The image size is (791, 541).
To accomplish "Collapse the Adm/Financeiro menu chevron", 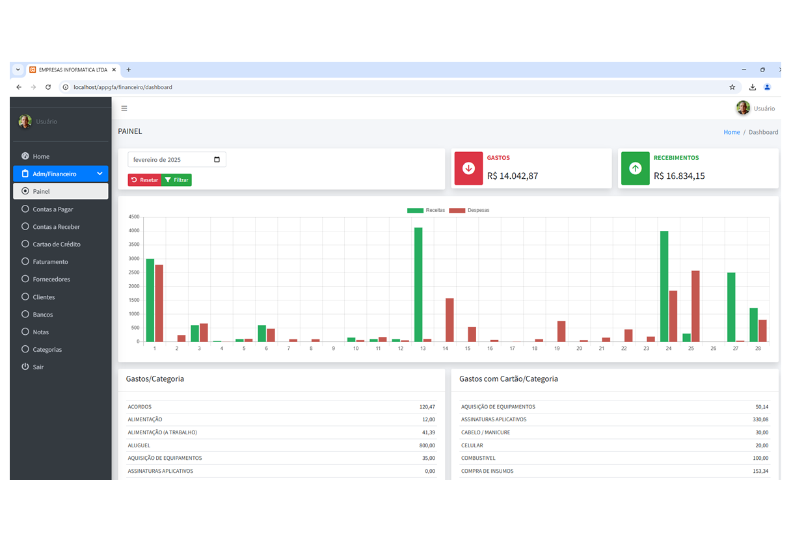I will [x=100, y=174].
